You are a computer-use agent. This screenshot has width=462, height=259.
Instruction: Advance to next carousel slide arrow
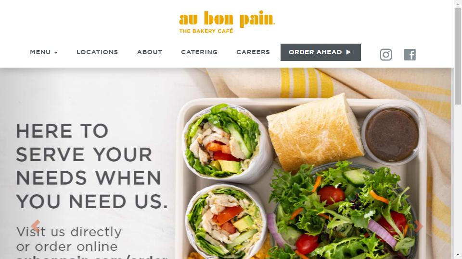coord(418,226)
